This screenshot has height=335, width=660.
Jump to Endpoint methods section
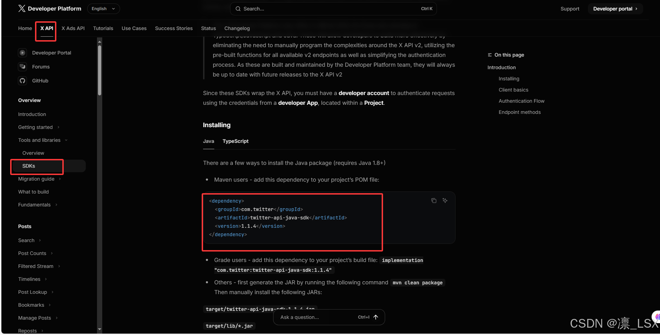(x=520, y=112)
